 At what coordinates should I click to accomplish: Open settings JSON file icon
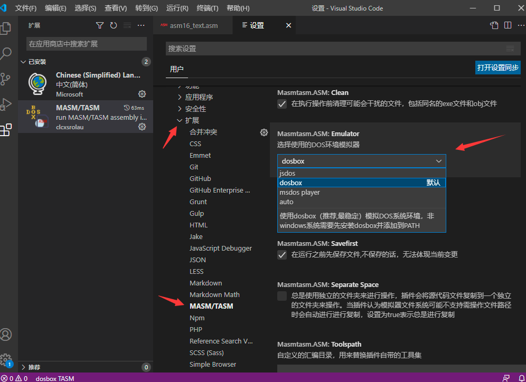click(494, 25)
